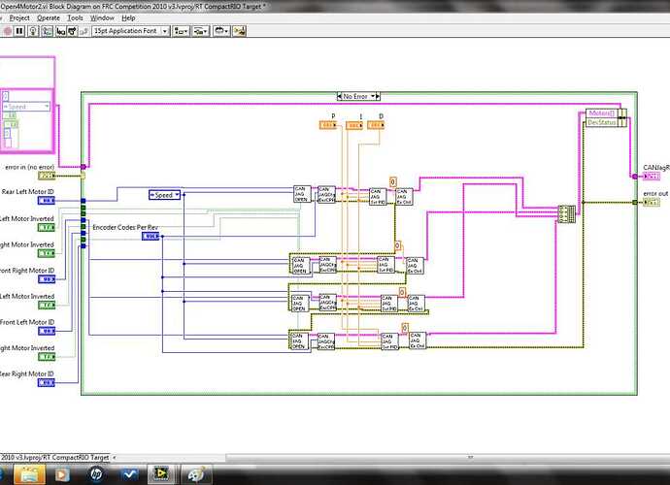Screen dimensions: 670x485
Task: Open the Tools menu
Action: 75,17
